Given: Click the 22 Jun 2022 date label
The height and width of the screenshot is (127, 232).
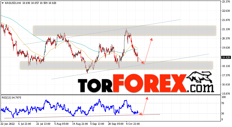Looking at the screenshot, I should click(x=8, y=124).
